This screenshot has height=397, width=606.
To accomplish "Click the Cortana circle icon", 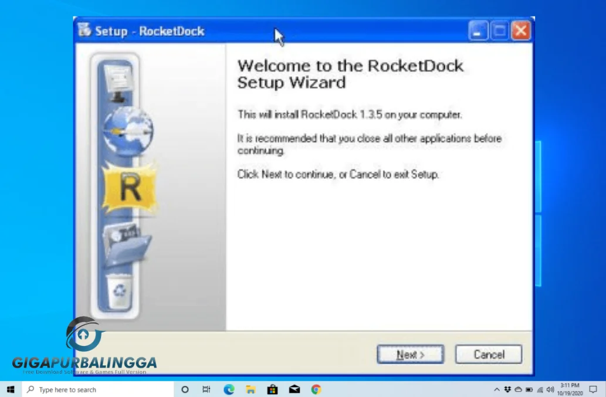I will 185,389.
